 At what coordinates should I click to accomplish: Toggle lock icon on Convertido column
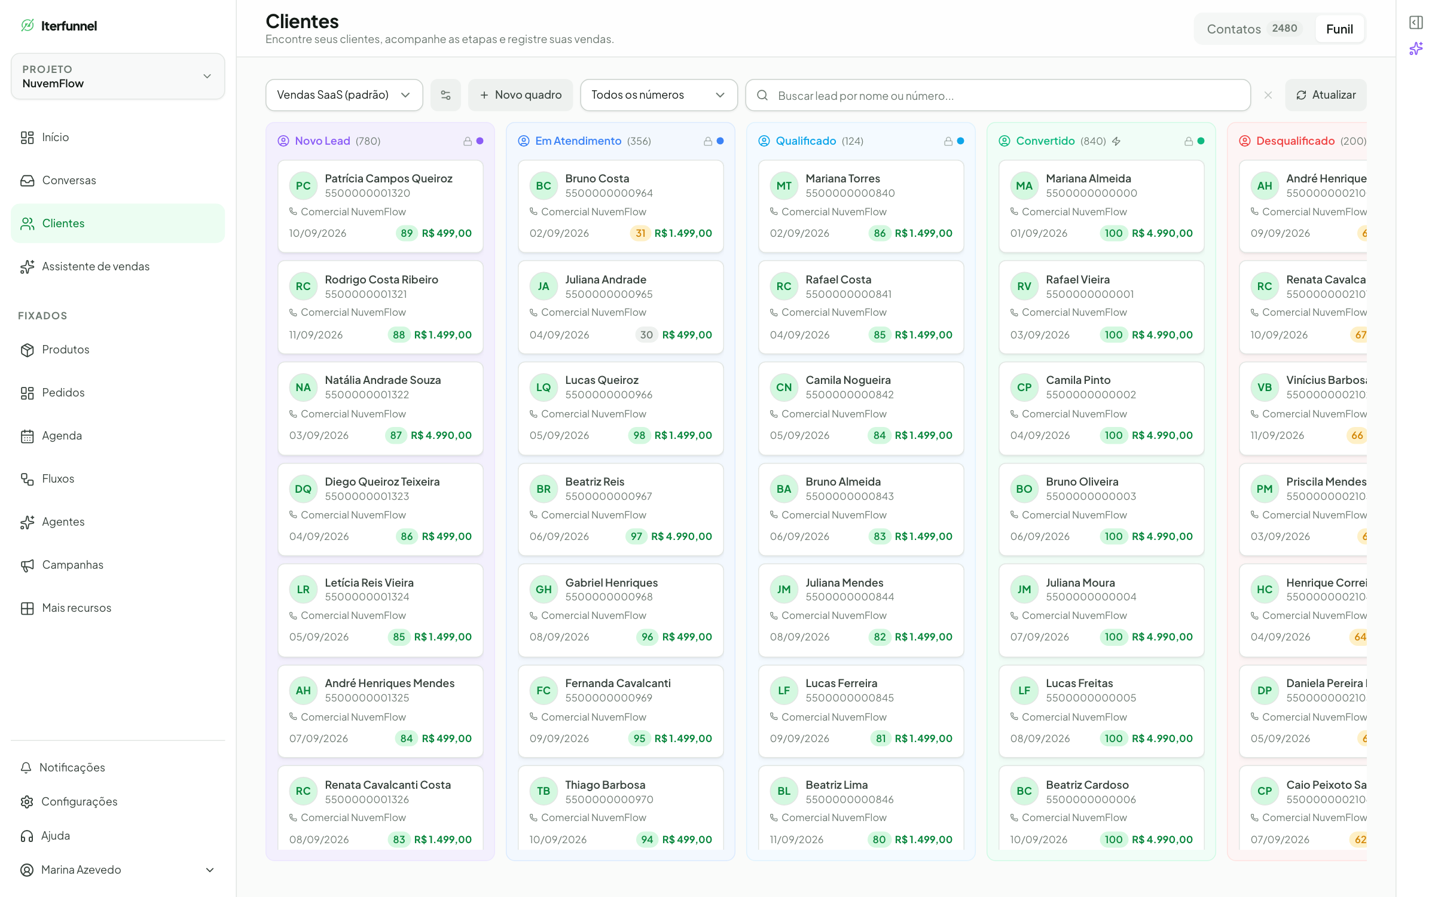(1189, 141)
